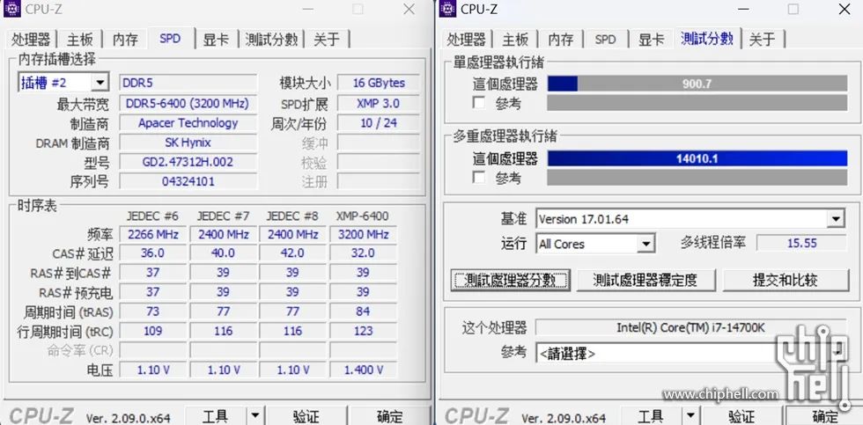This screenshot has height=425, width=863.
Task: Enable multi-thread 參考 checkbox
Action: coord(479,178)
